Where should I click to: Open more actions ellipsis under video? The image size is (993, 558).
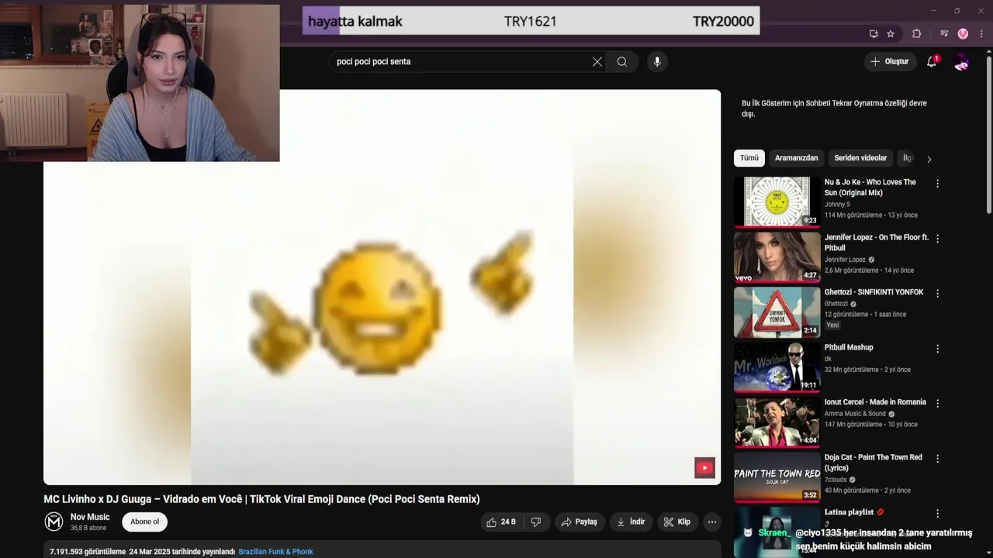click(x=712, y=522)
